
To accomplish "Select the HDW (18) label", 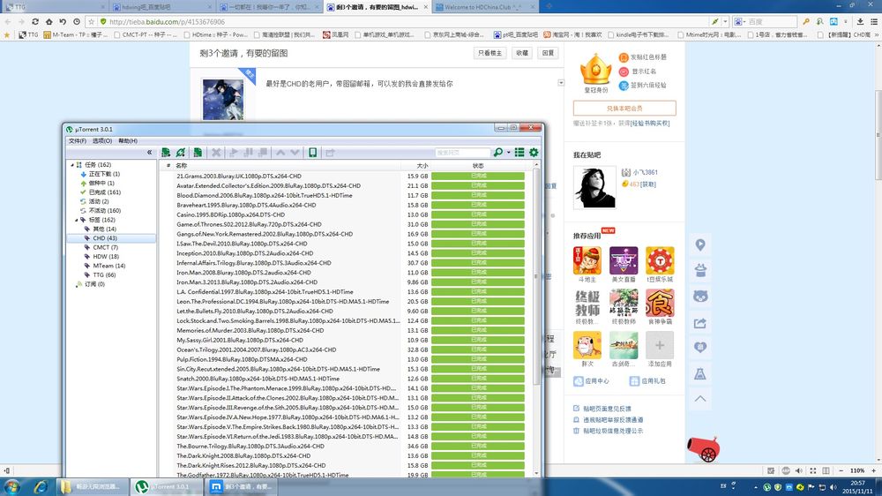I will click(x=106, y=256).
